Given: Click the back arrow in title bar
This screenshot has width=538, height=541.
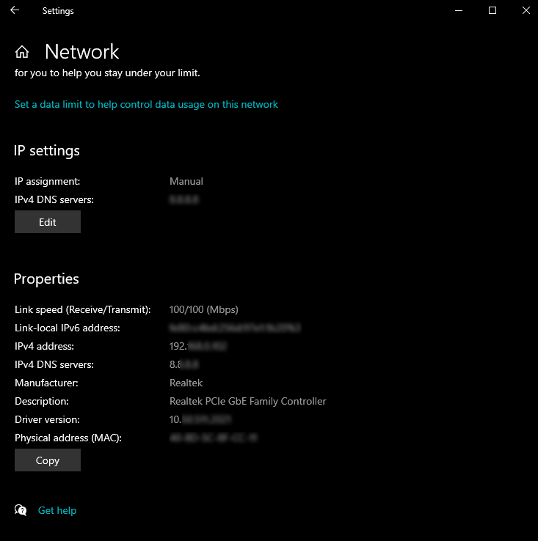Looking at the screenshot, I should coord(15,10).
